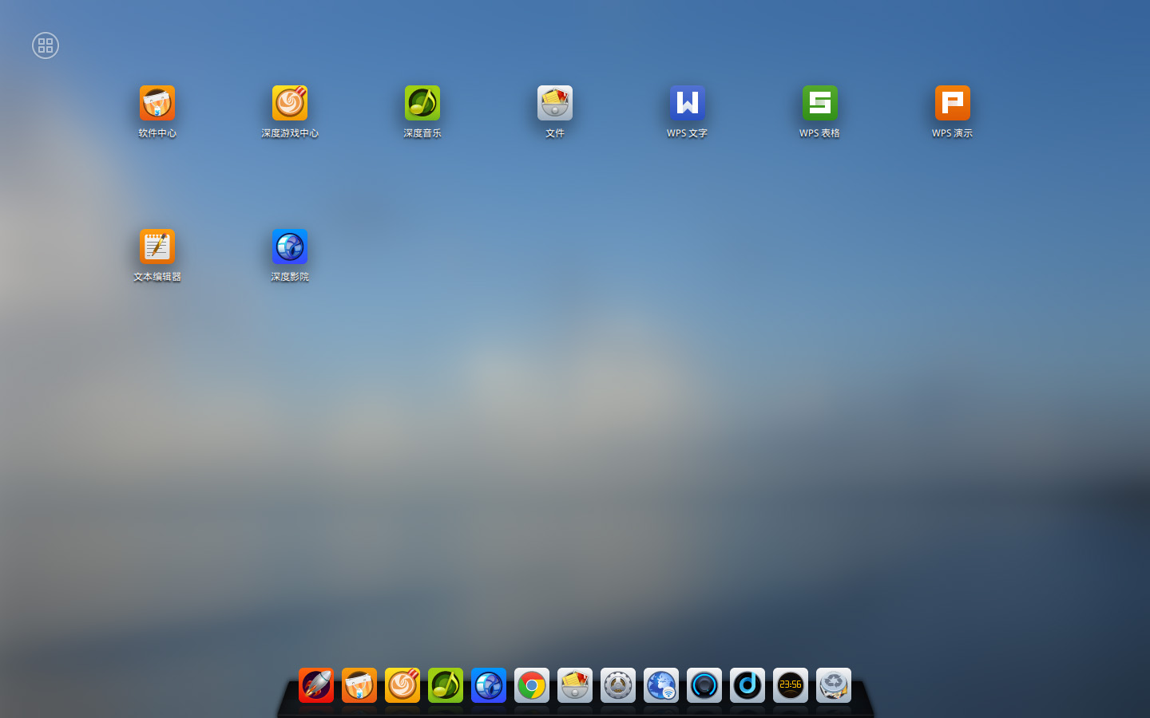Open the trash bin in the dock
Viewport: 1150px width, 718px height.
point(834,685)
